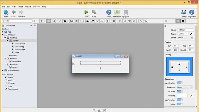Screen dimensions: 199x112
Task: Align selected controls bottom
Action: [x=134, y=21]
